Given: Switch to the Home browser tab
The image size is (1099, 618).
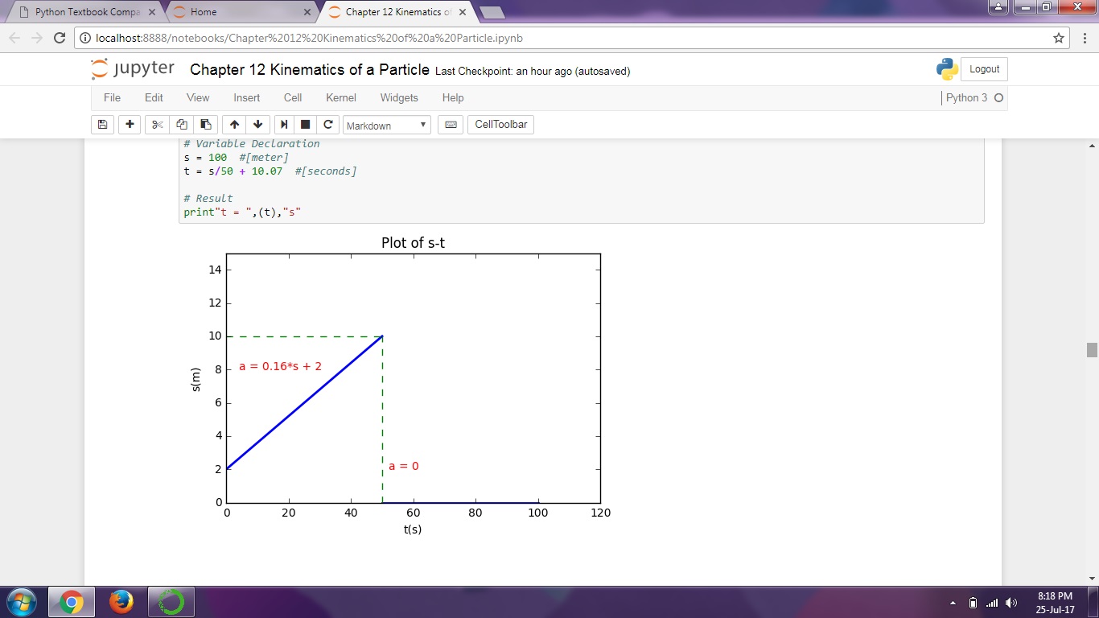Looking at the screenshot, I should (x=239, y=12).
